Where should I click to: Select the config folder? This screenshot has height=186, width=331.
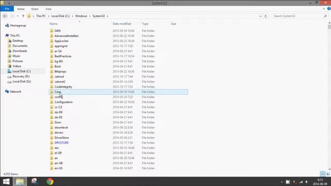(x=58, y=97)
